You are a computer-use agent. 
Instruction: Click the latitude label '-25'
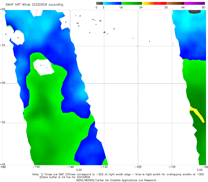(3, 45)
